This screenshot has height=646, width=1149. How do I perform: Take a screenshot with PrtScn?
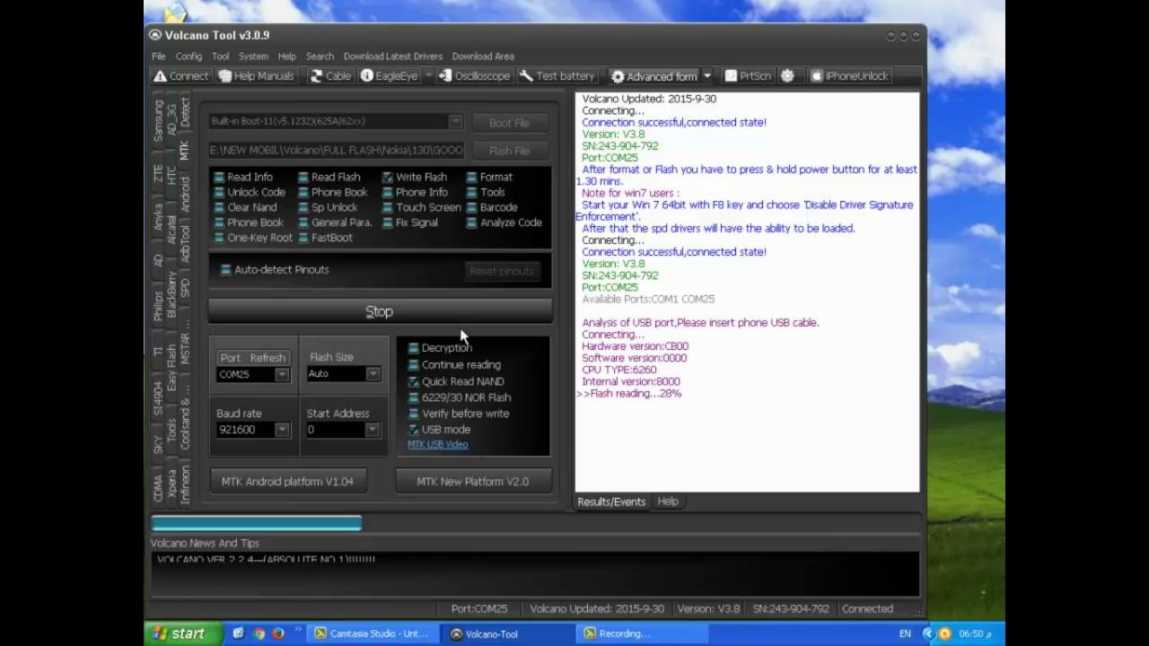748,76
